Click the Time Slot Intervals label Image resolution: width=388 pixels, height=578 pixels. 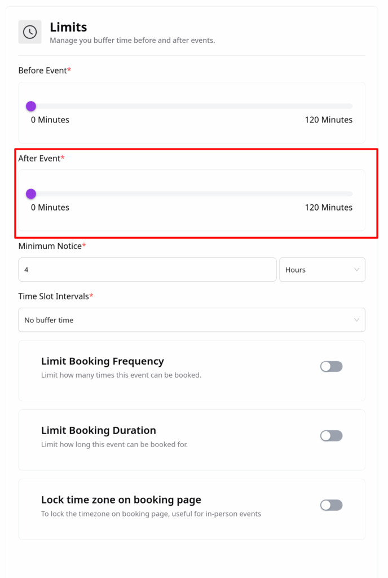point(54,296)
